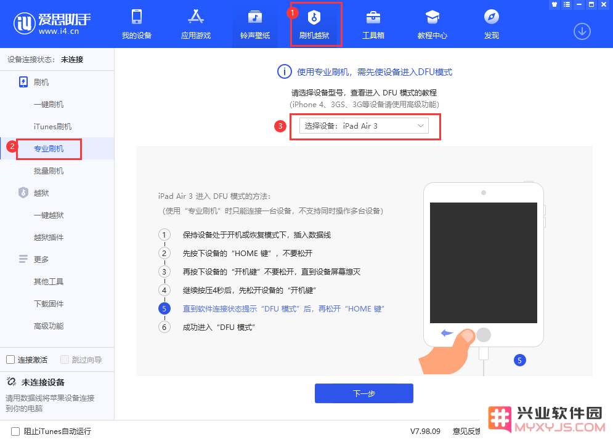Select 批量刷机 in sidebar
This screenshot has height=442, width=613.
(49, 171)
